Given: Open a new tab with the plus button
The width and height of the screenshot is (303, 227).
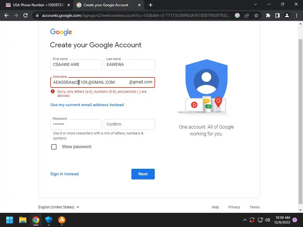Looking at the screenshot, I should 151,5.
